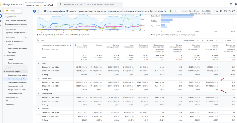Open the traffic sources overview report
Viewport: 237px width, 123px height.
tap(18, 75)
